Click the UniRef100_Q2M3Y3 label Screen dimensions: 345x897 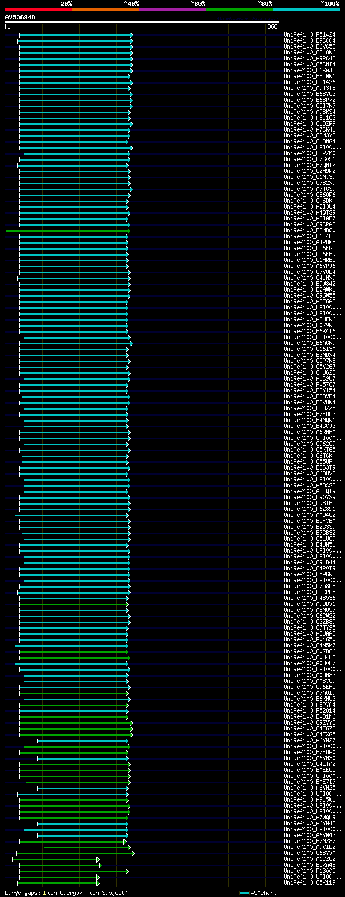(309, 136)
